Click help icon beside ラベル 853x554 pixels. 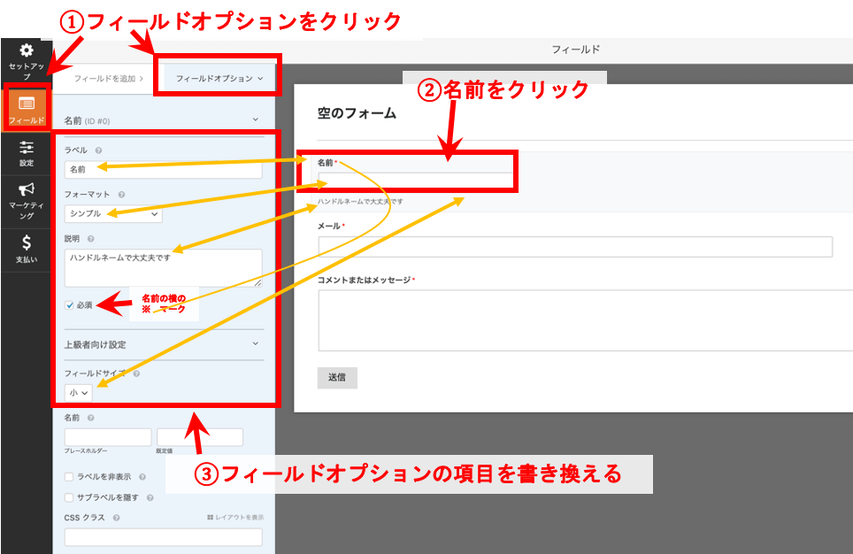tap(98, 150)
